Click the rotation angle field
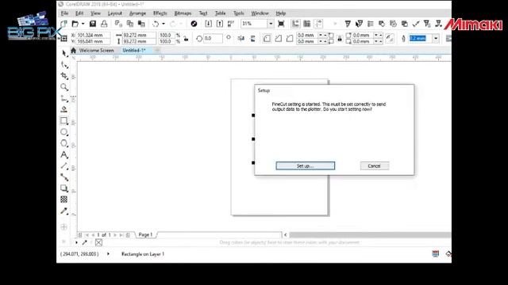508x285 pixels. point(214,39)
